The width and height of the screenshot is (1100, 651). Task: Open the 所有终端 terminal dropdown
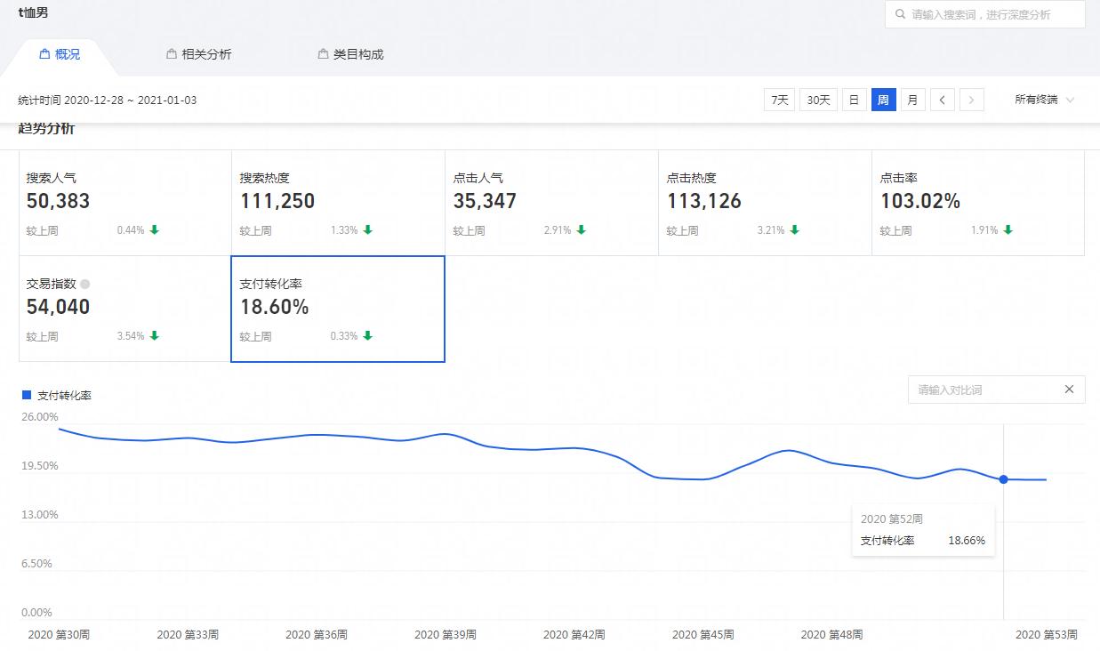tap(1043, 100)
